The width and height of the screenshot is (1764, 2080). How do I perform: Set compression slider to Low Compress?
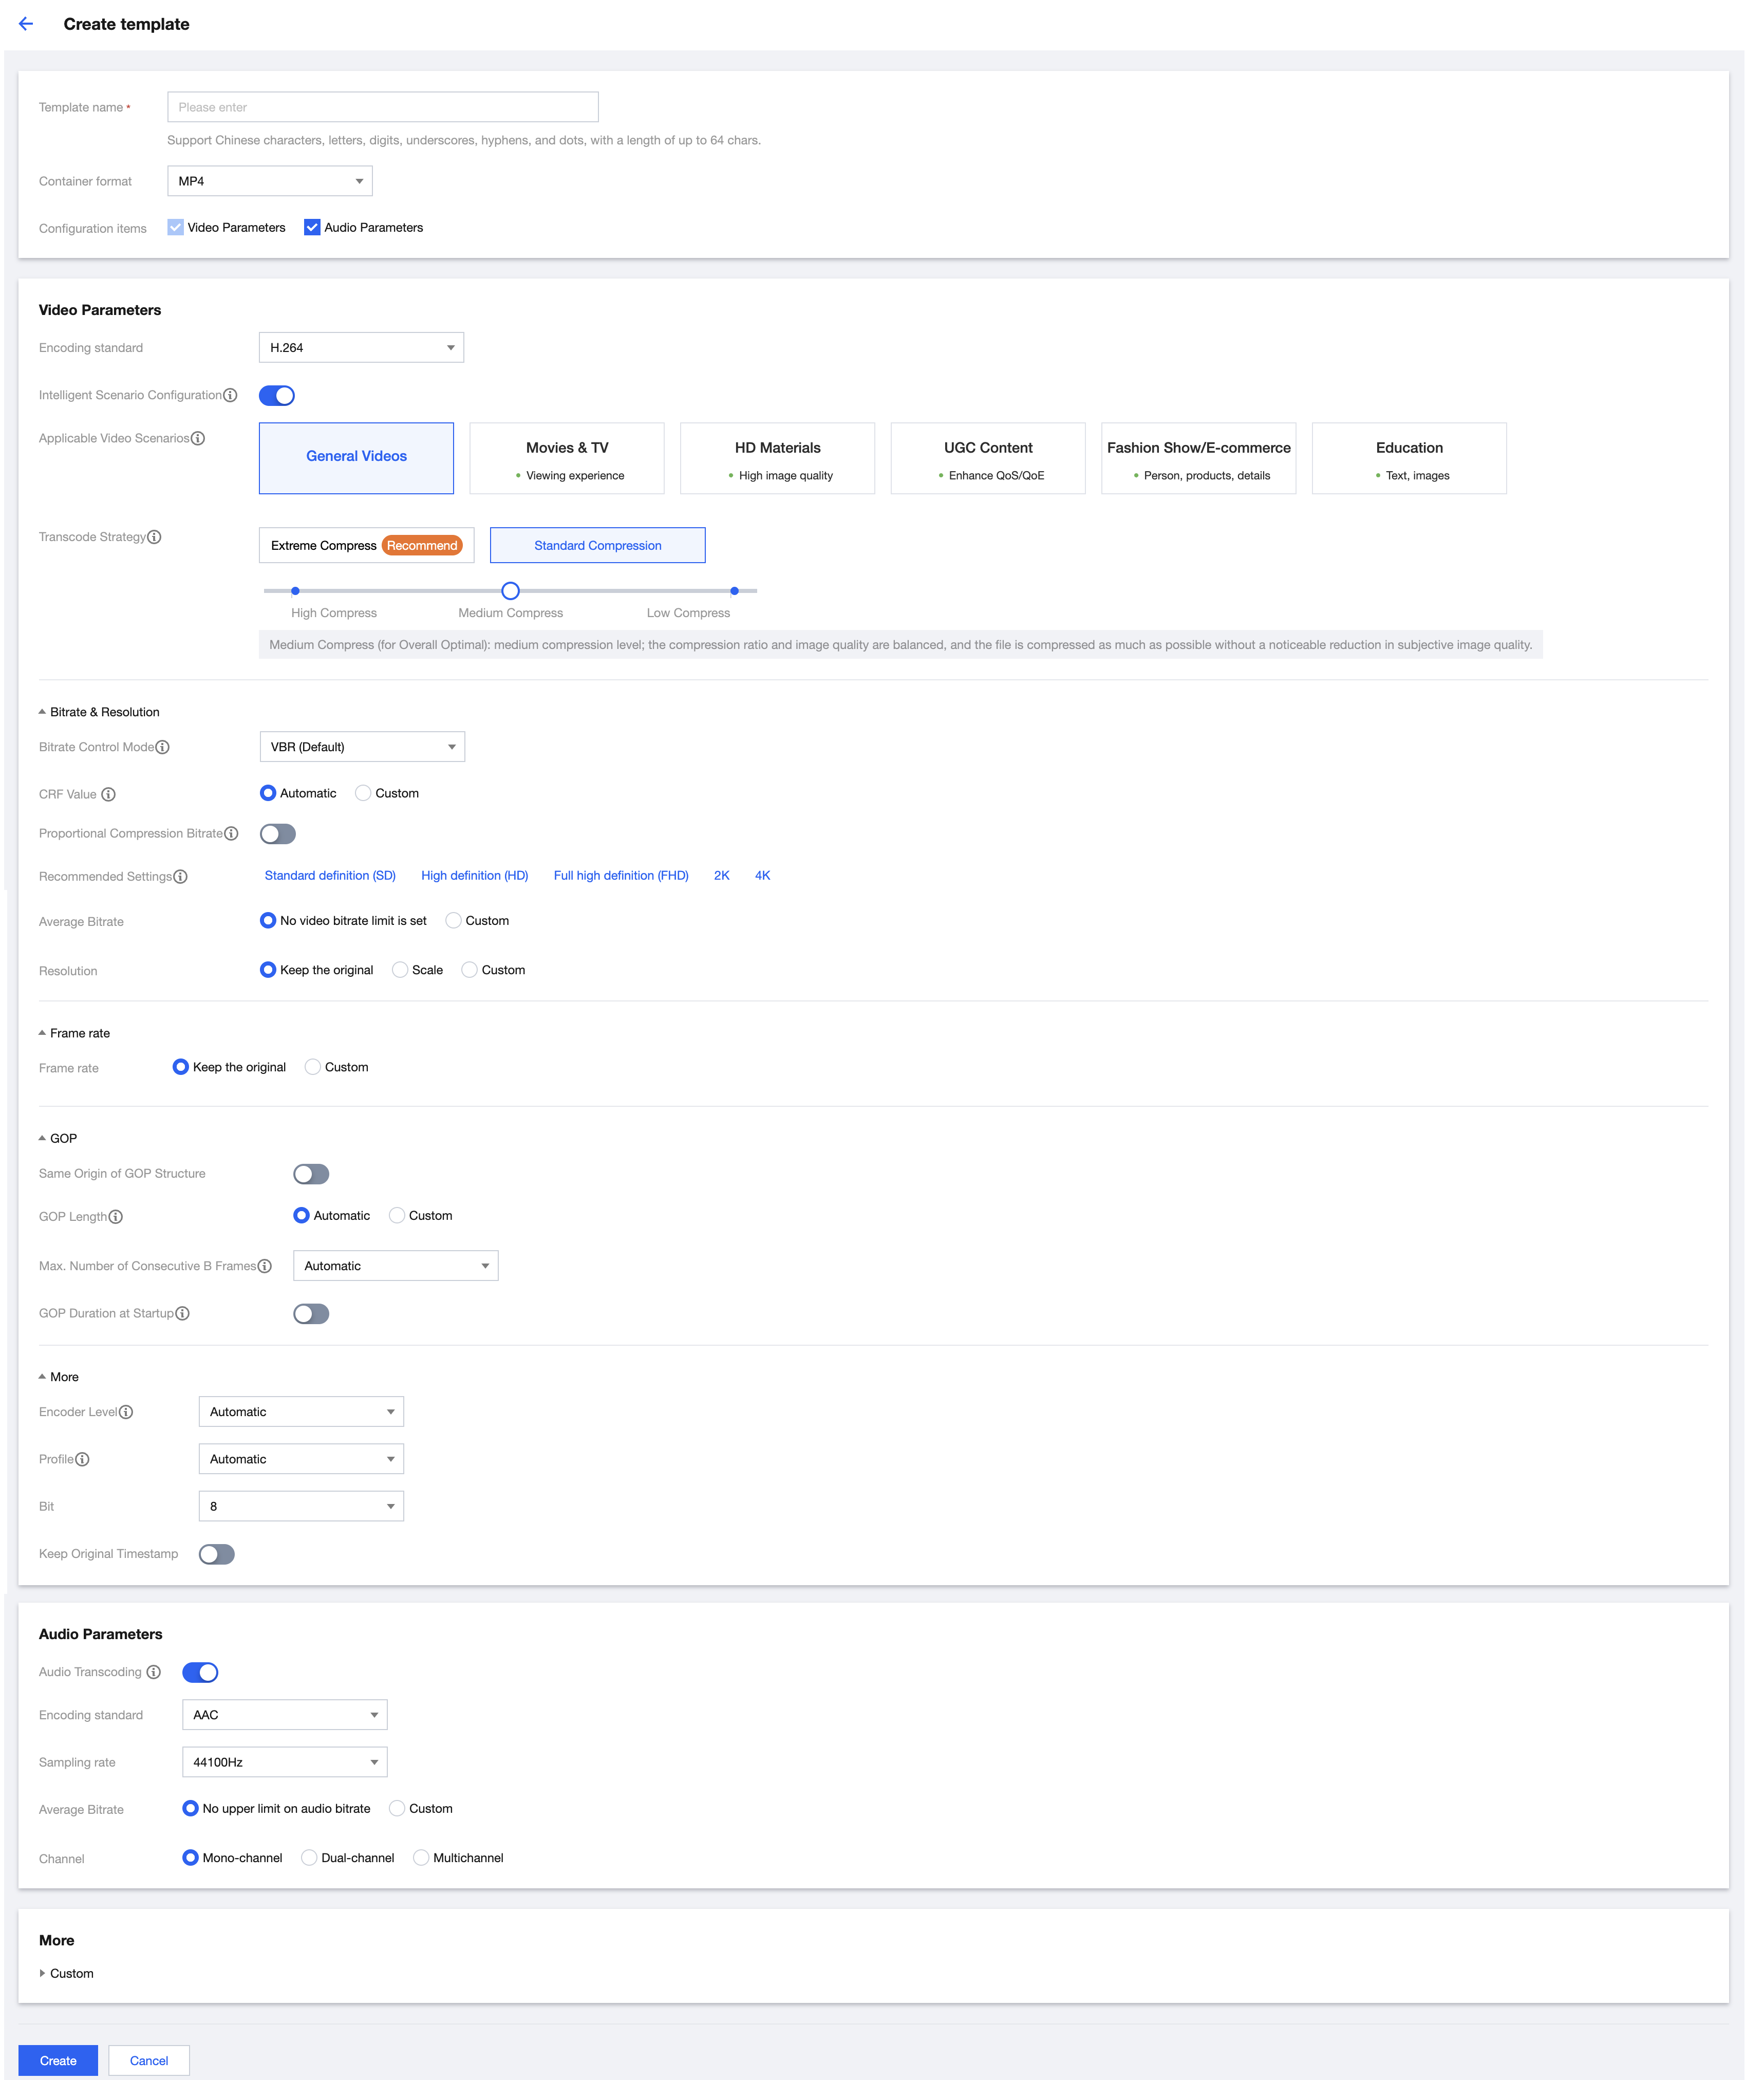pos(734,591)
